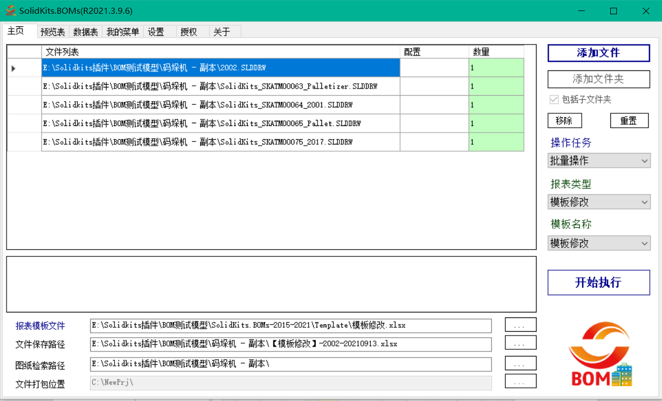Click the row selector arrow beside 2002.SLDDRW
Viewport: 662px width, 401px height.
13,68
